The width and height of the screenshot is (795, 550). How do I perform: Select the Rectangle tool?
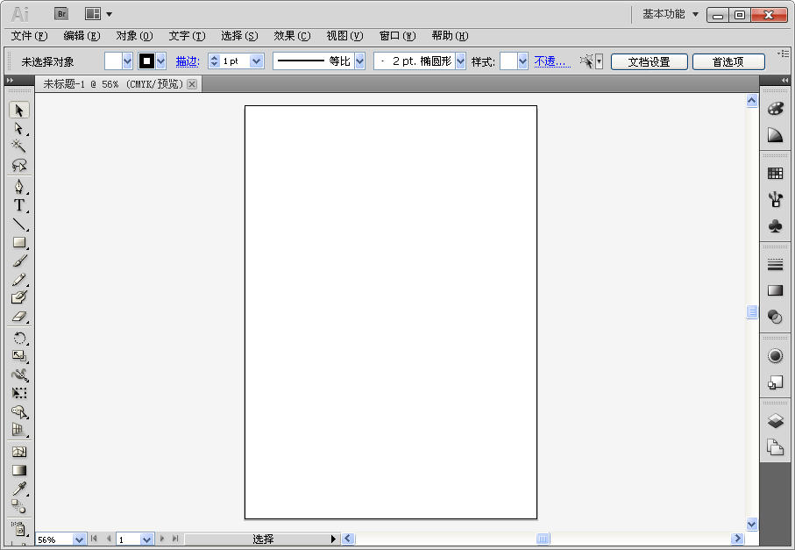[18, 242]
